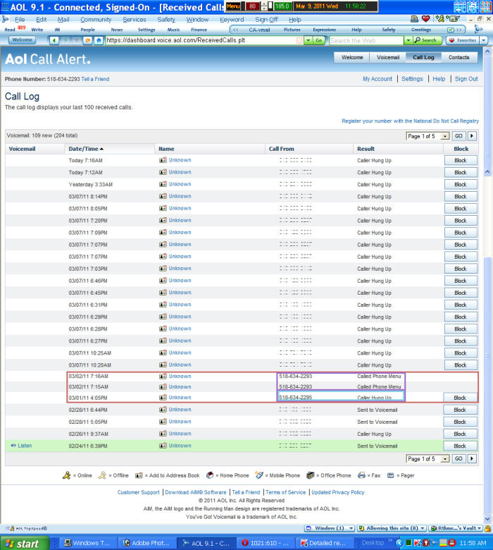This screenshot has height=550, width=493.
Task: Click the forward navigation arrow
Action: pos(65,40)
